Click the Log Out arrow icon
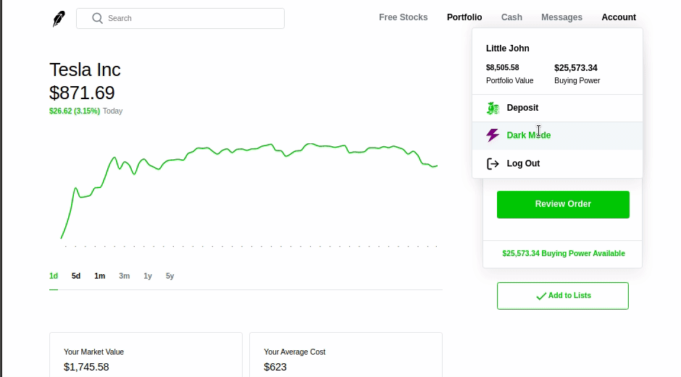Image resolution: width=681 pixels, height=377 pixels. pyautogui.click(x=493, y=164)
